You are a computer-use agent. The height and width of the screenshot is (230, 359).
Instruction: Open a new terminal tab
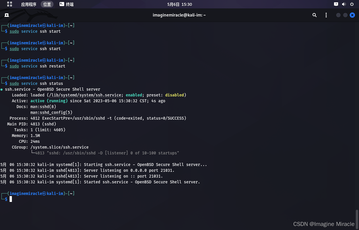coord(7,15)
